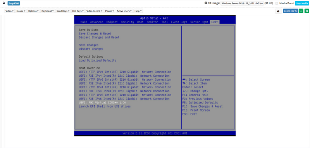Open the Hot Keys dropdown
The width and height of the screenshot is (310, 148).
pyautogui.click(x=78, y=11)
